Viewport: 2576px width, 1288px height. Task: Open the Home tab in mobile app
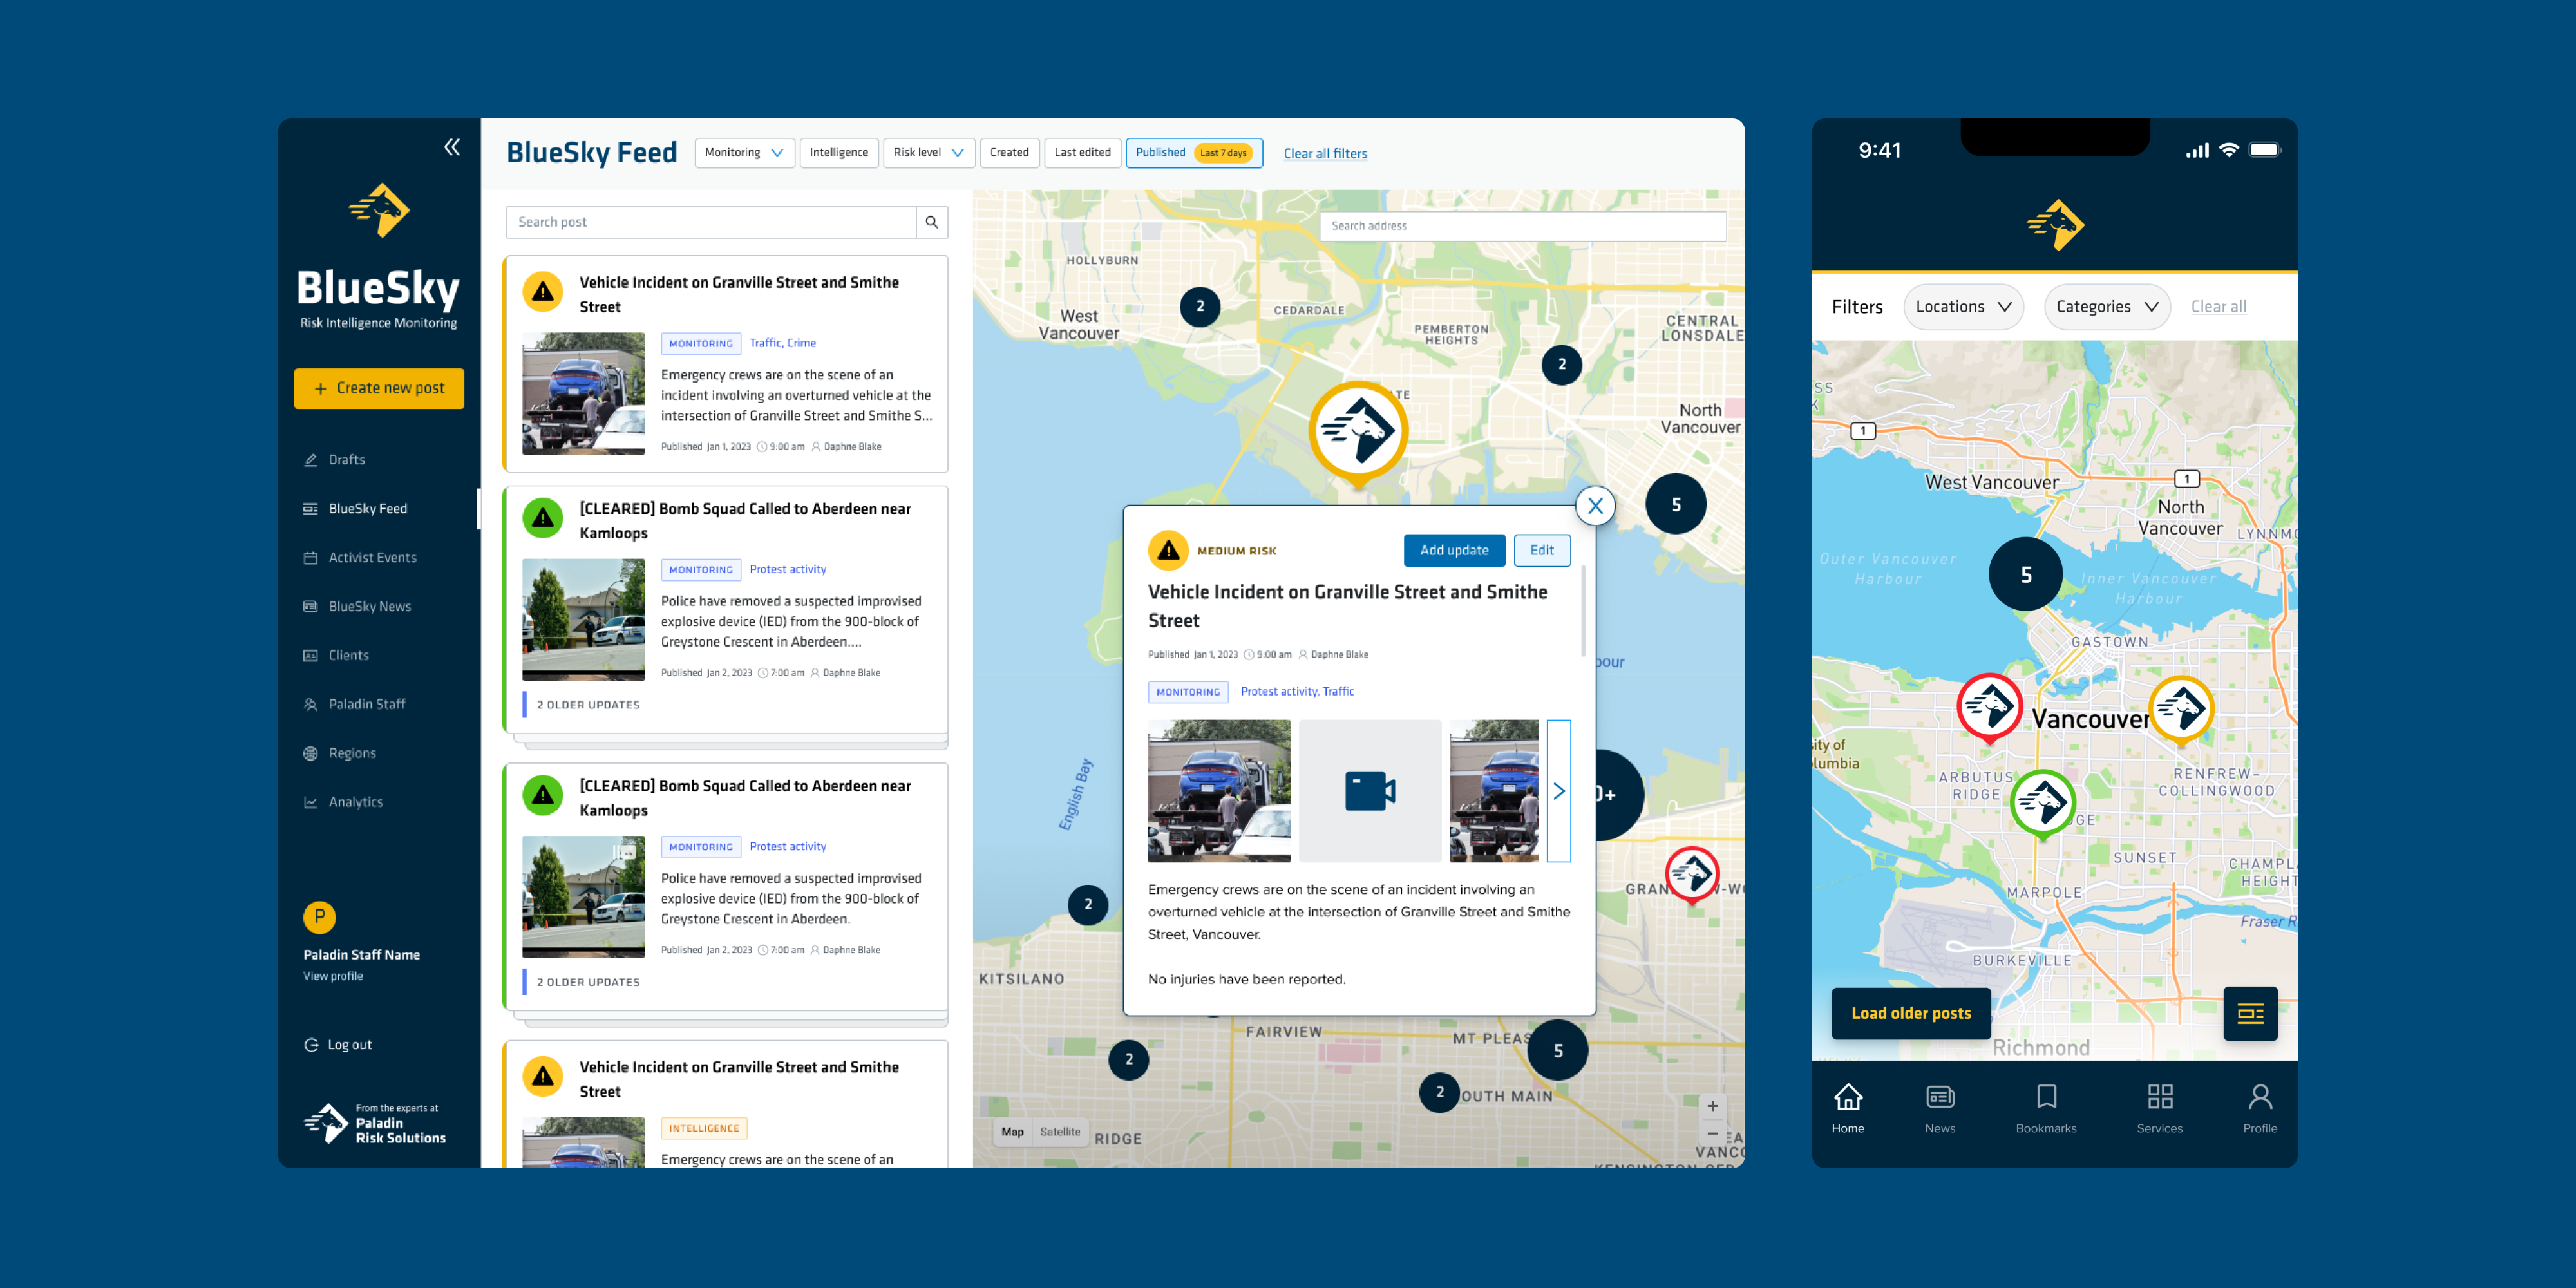coord(1848,1109)
